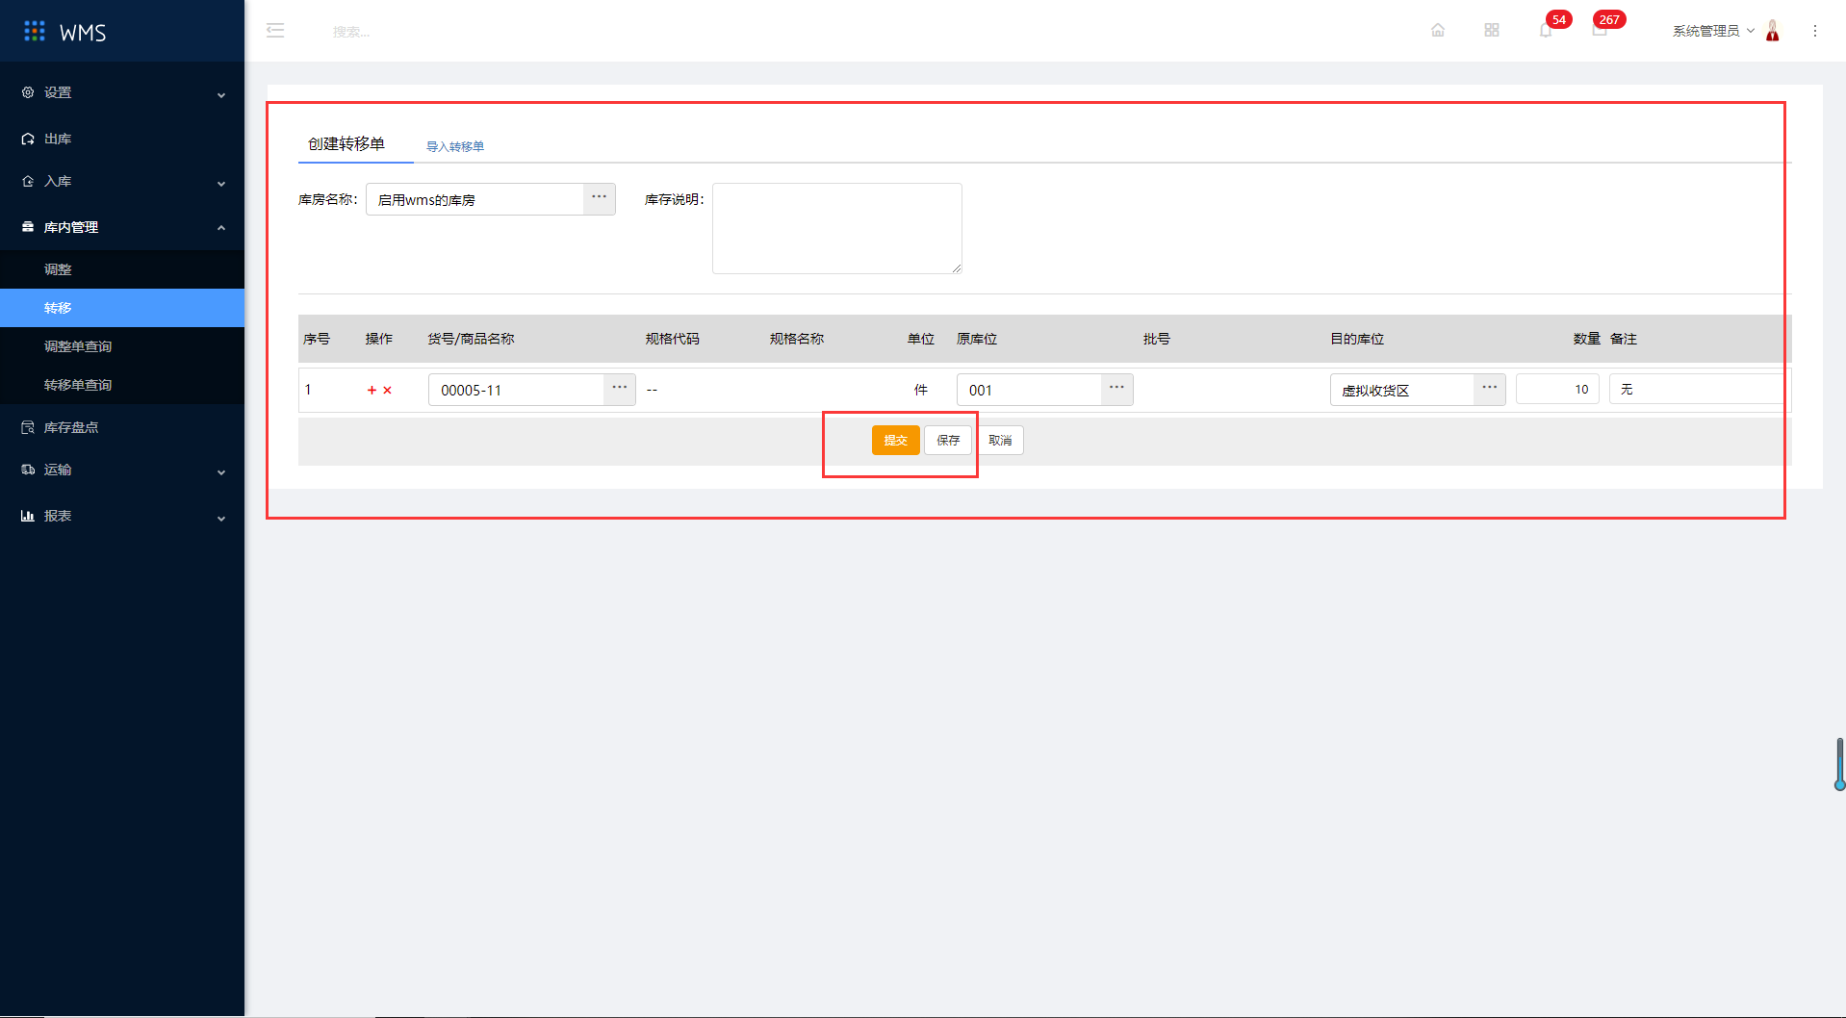Click the 库存说明 text area

coord(837,228)
